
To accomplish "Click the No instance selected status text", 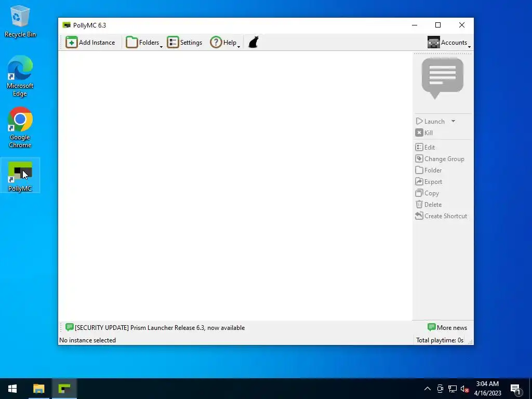I will (87, 340).
